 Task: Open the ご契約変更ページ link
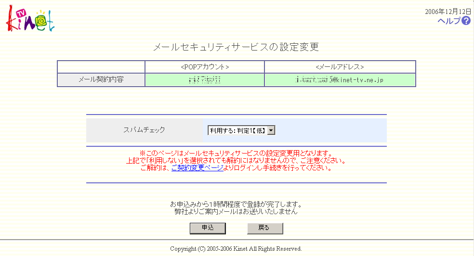(x=197, y=168)
